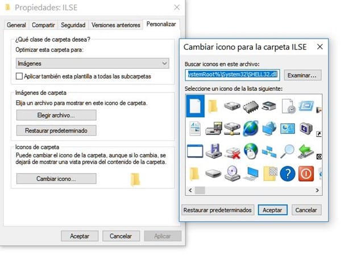Viewport: 341px width, 269px height.
Task: Click the icon list scroll right arrow
Action: click(317, 190)
